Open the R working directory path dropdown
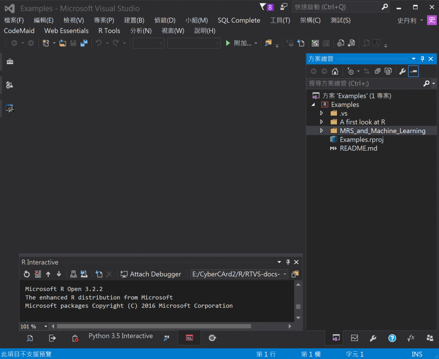The height and width of the screenshot is (359, 439). click(x=285, y=274)
